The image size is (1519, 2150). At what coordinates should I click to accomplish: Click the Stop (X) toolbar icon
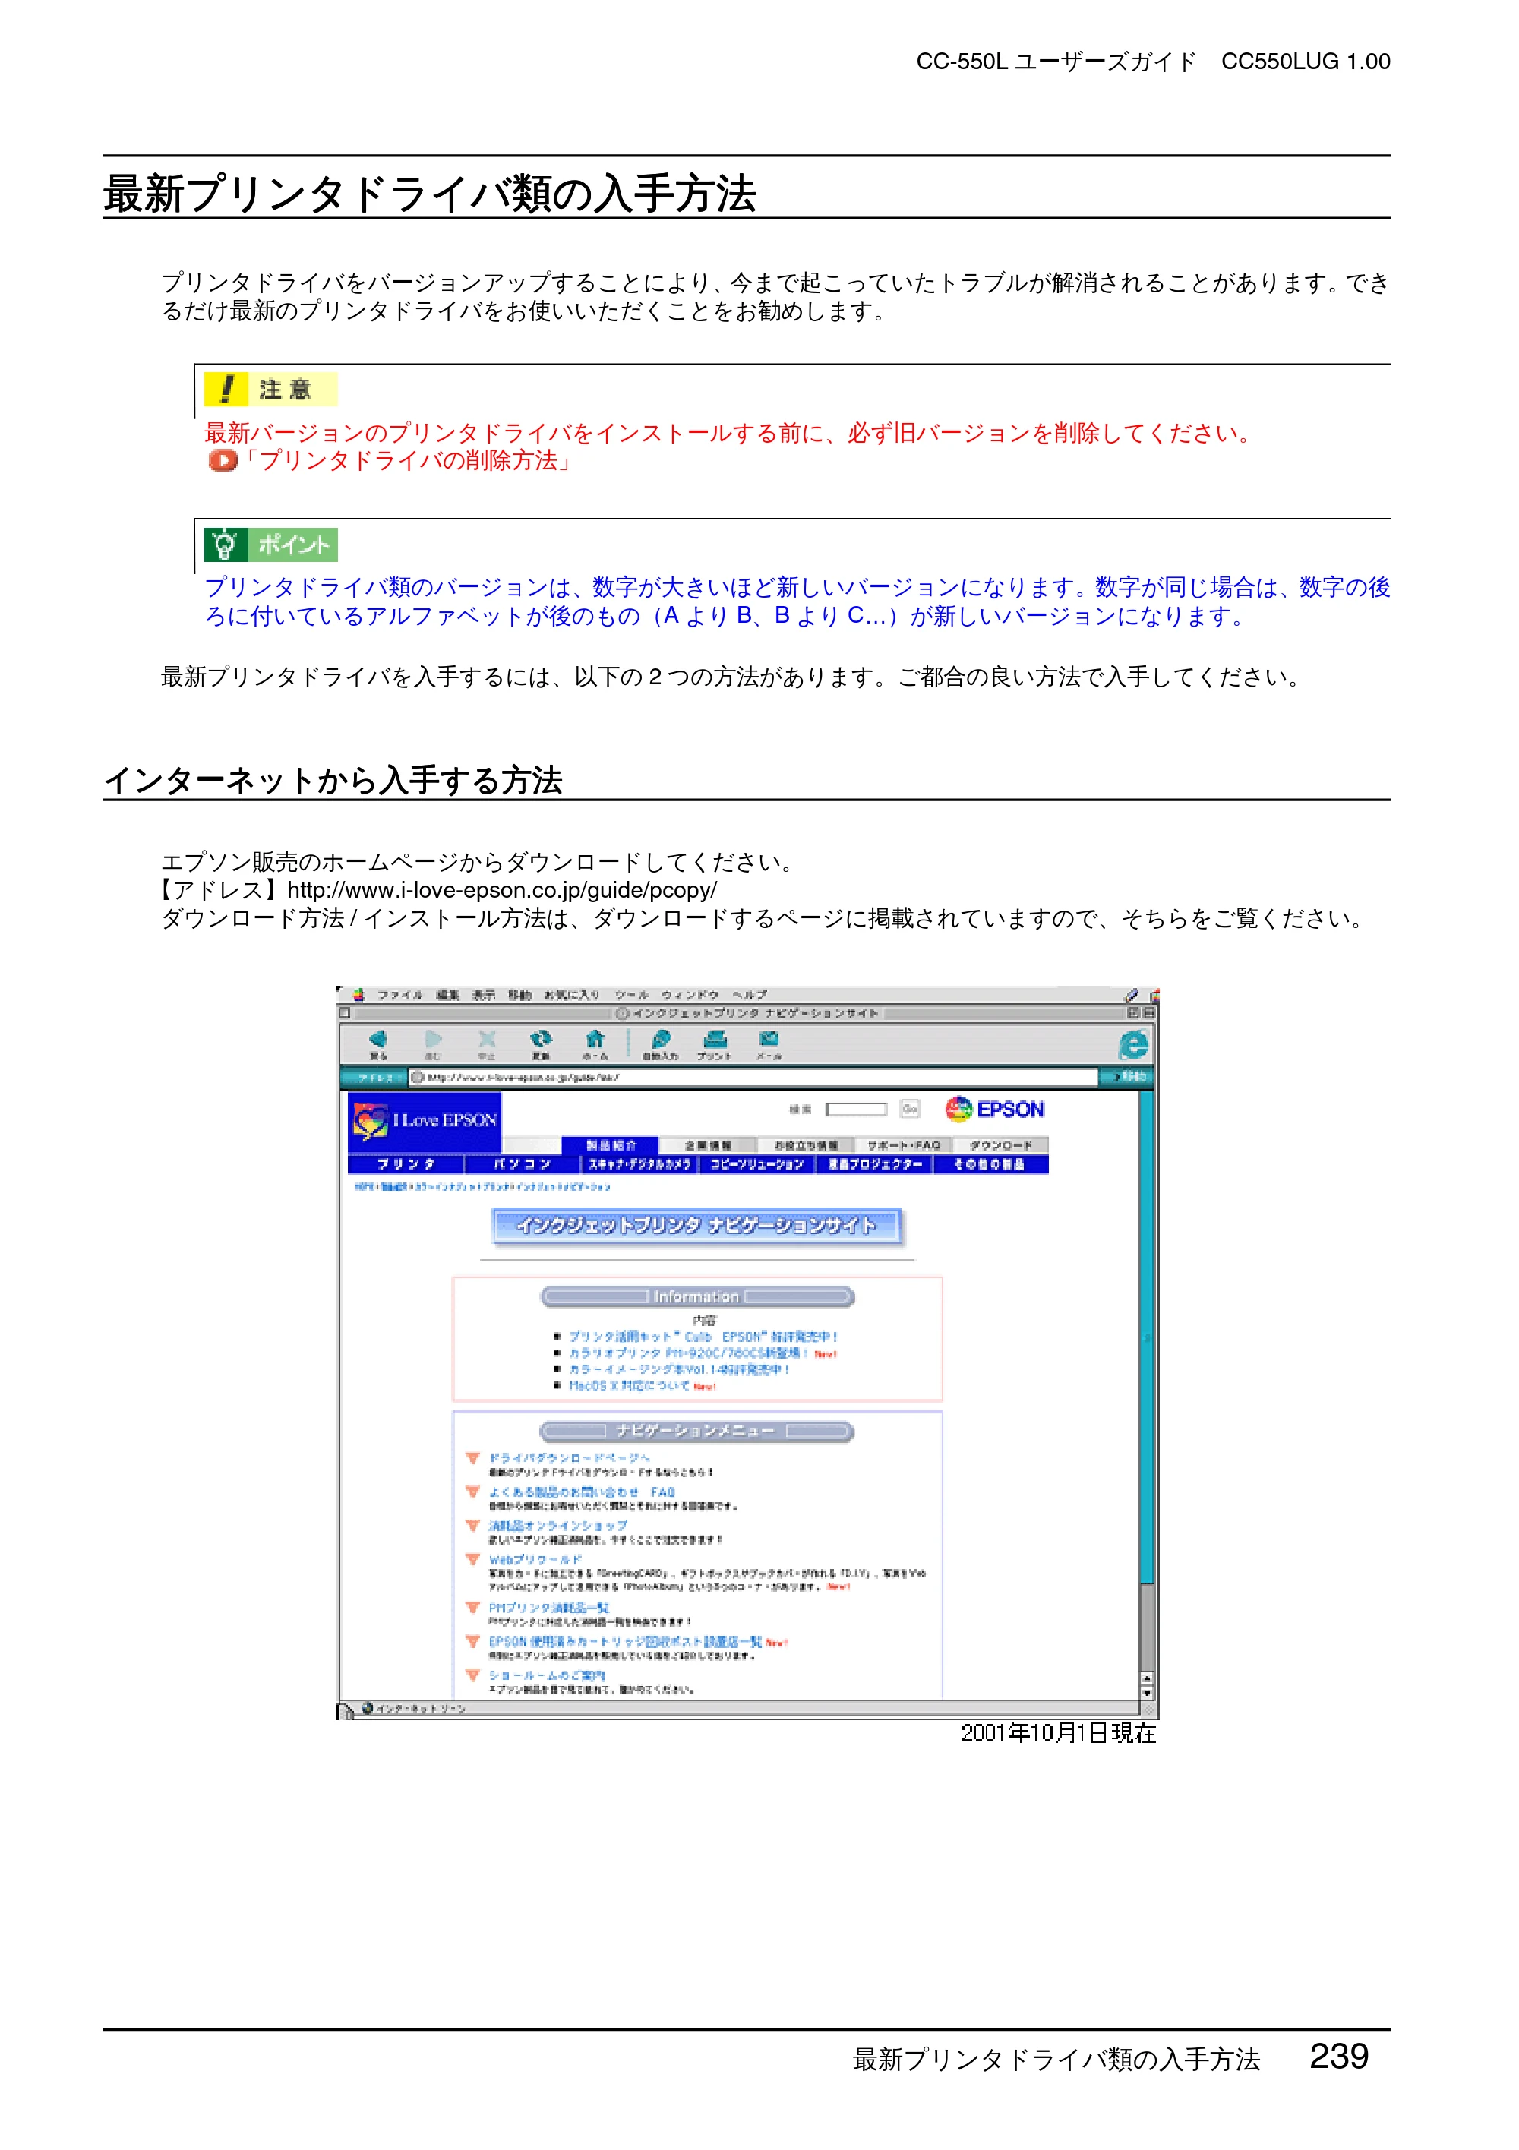click(487, 1040)
